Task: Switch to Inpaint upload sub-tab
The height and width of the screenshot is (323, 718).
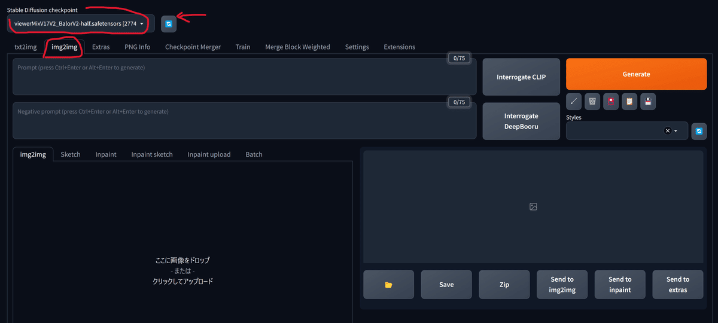Action: point(209,154)
